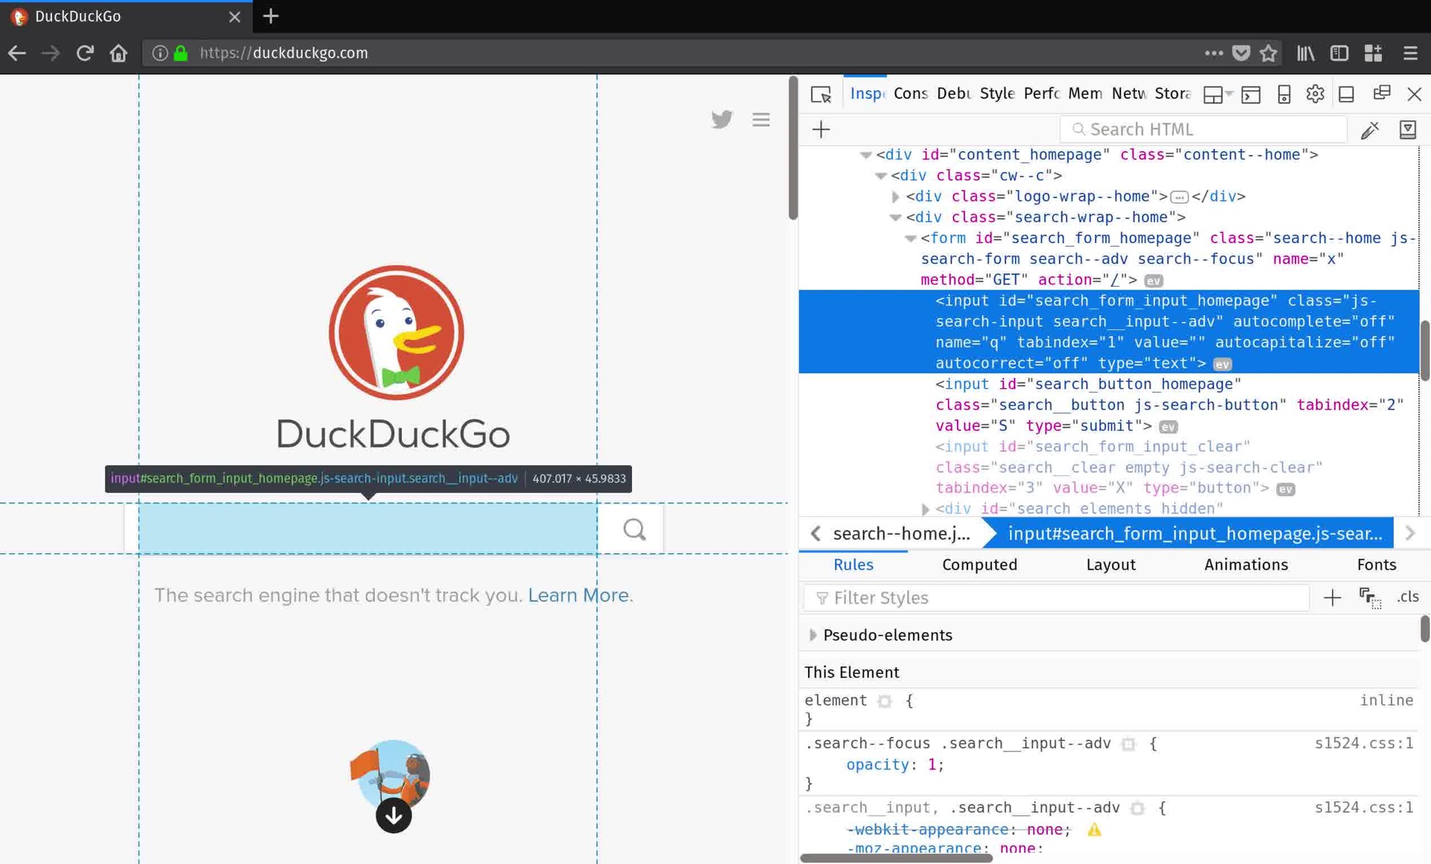Click the Search HTML field

tap(1204, 130)
